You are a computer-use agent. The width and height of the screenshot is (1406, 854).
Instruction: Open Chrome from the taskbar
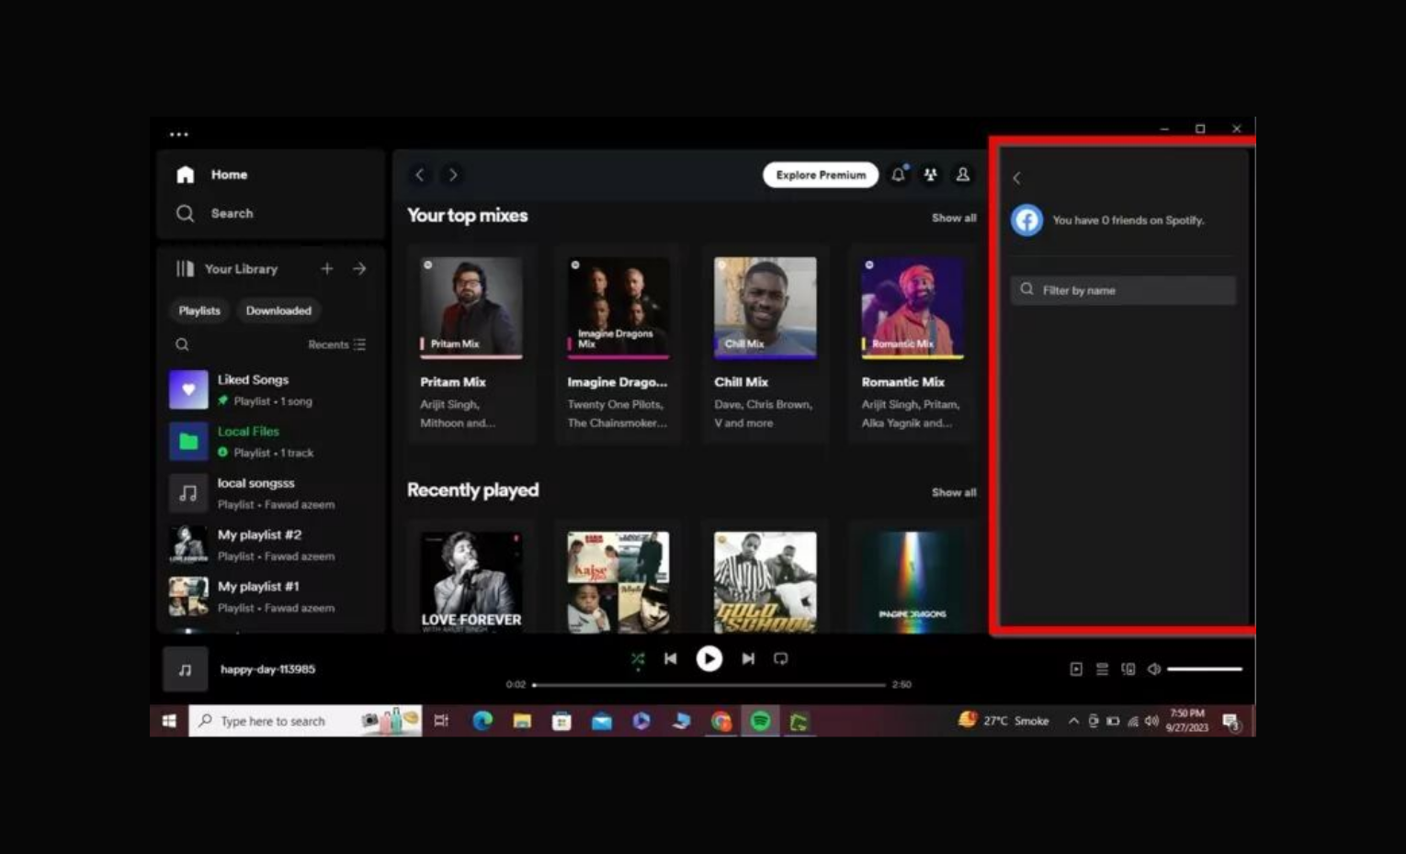720,721
